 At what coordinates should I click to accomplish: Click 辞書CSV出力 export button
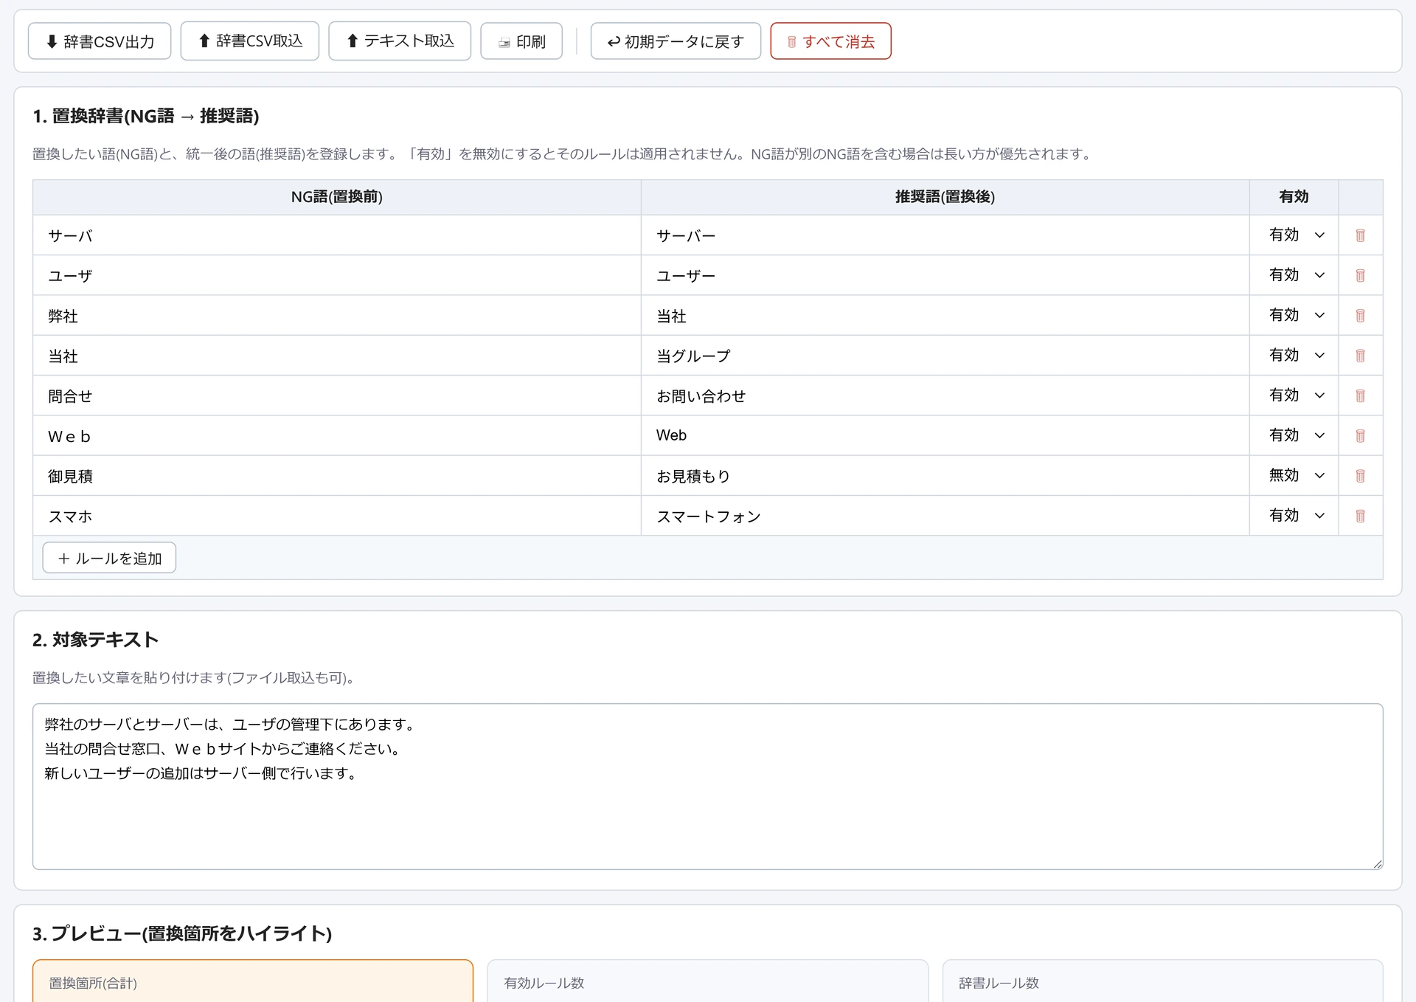(100, 41)
